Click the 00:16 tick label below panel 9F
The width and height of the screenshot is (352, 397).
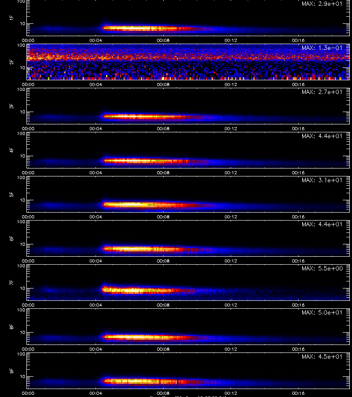[x=298, y=393]
